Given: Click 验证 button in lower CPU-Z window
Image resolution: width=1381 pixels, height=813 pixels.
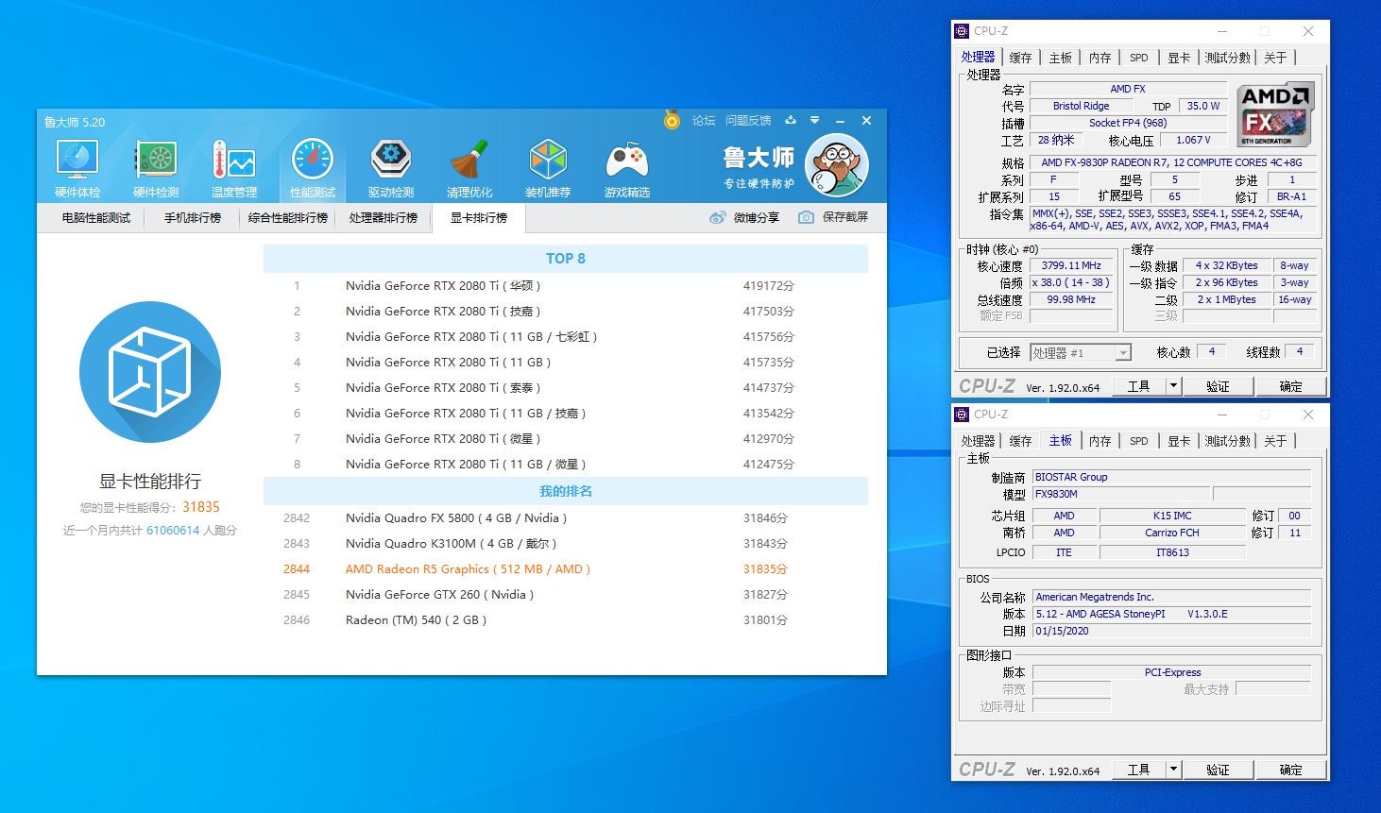Looking at the screenshot, I should tap(1218, 770).
